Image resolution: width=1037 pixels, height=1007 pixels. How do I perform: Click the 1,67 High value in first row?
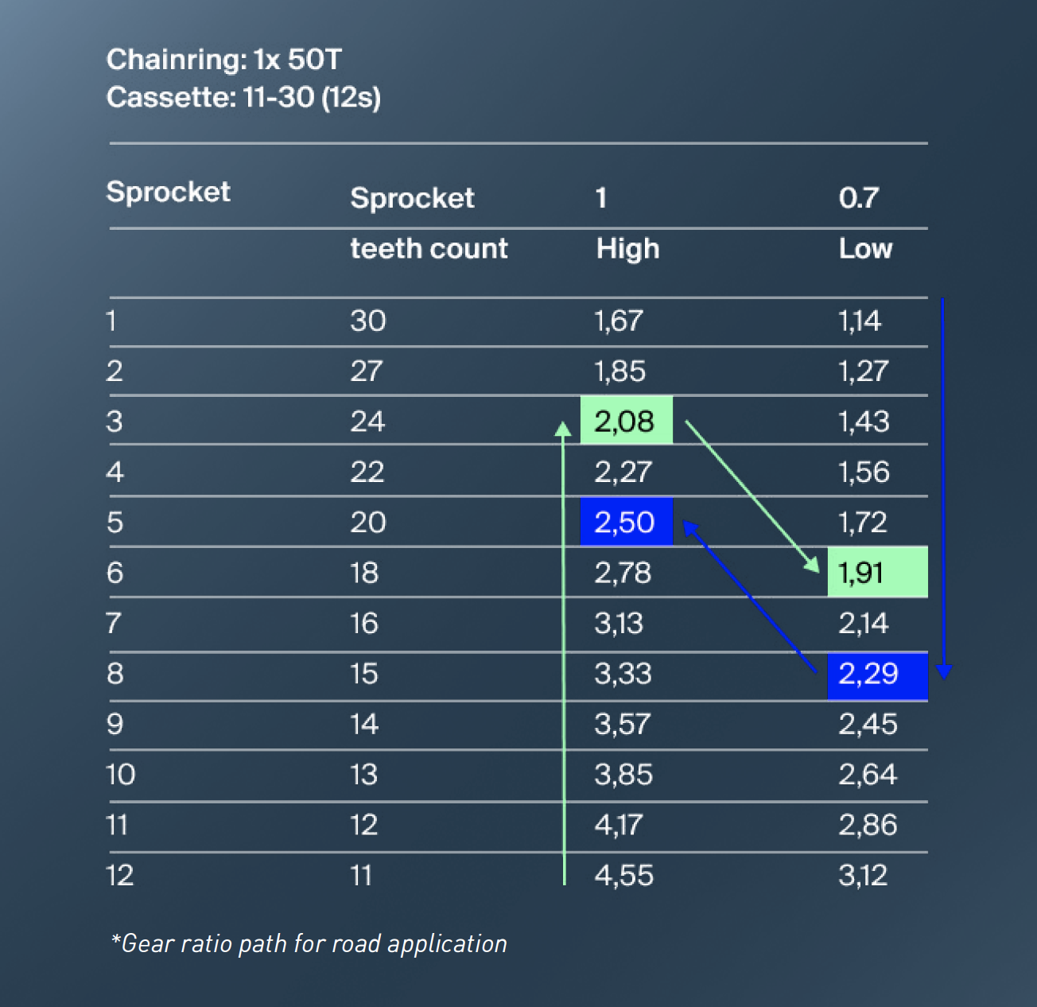[618, 321]
